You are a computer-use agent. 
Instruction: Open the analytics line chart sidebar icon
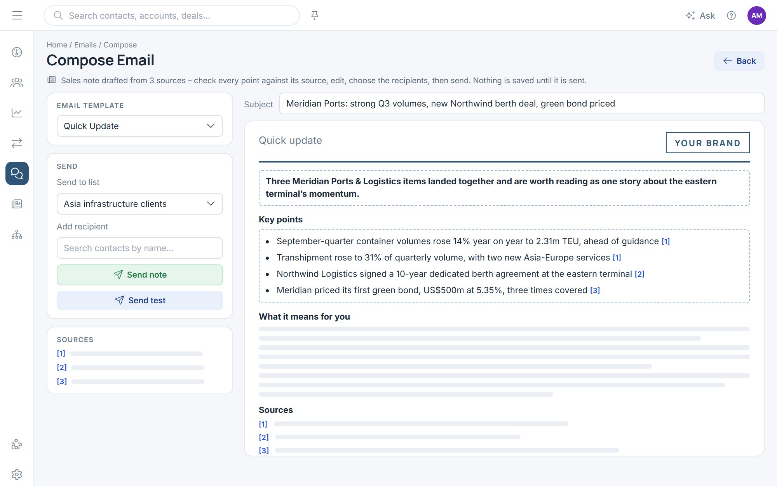point(17,113)
